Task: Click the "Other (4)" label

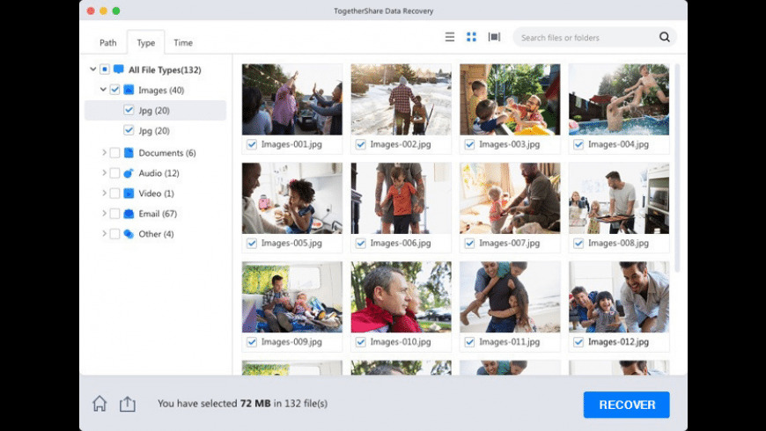Action: coord(157,234)
